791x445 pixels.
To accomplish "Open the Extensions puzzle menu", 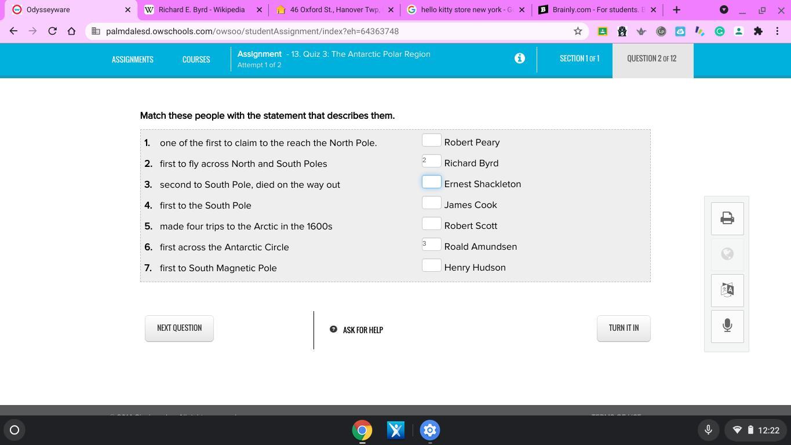I will [758, 31].
